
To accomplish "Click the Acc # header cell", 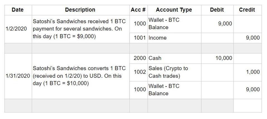I will pyautogui.click(x=138, y=10).
